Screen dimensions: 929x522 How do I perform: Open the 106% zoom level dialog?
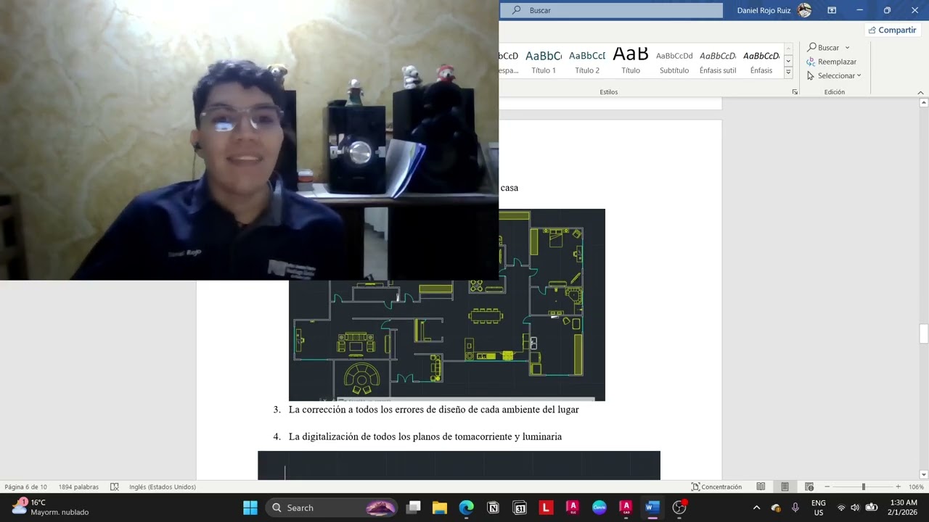(916, 486)
